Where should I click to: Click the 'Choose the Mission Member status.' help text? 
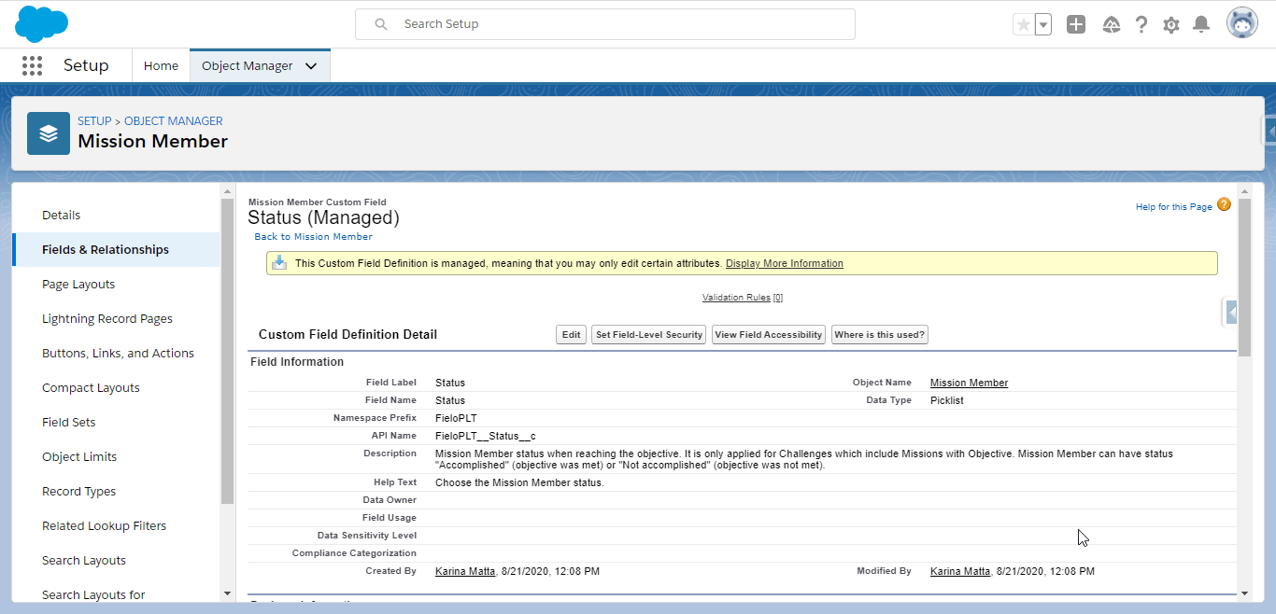519,483
